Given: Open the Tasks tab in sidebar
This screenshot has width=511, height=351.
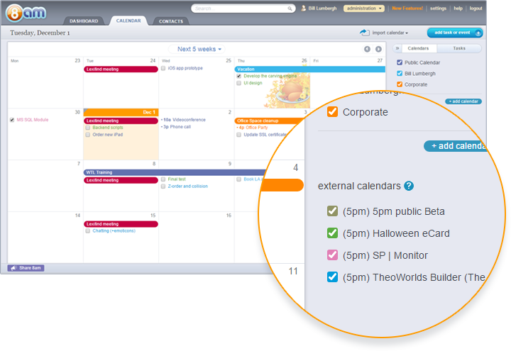Looking at the screenshot, I should click(x=459, y=48).
